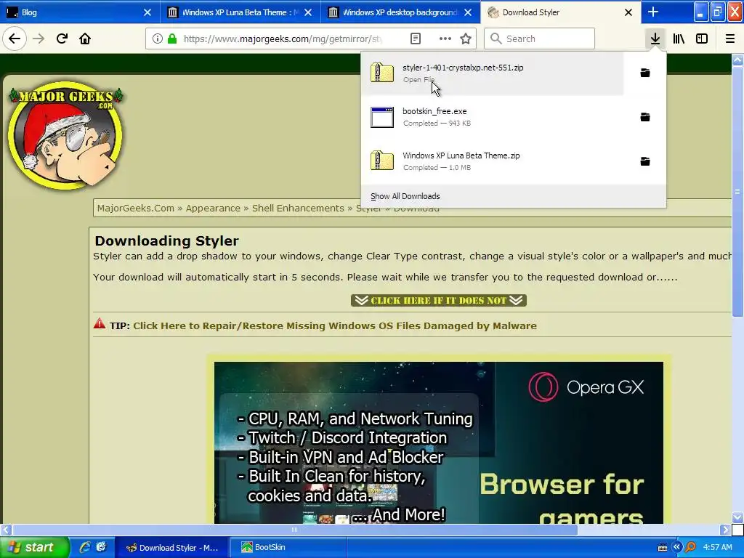Screen dimensions: 744x558
Task: Toggle reader view in address bar
Action: tap(415, 39)
